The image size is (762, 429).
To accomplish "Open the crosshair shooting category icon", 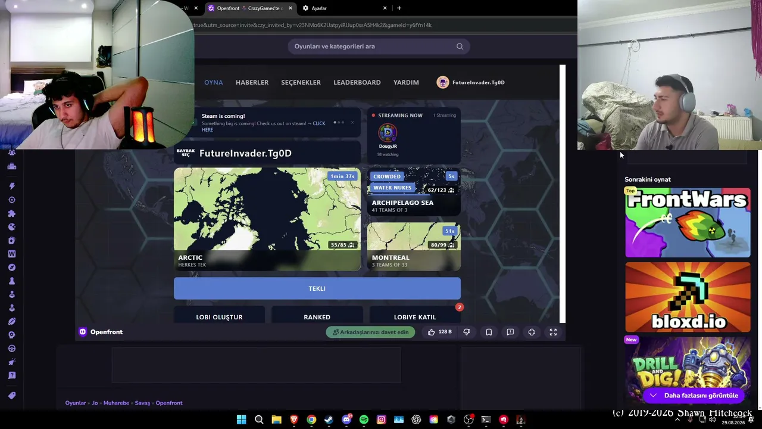I will point(12,200).
